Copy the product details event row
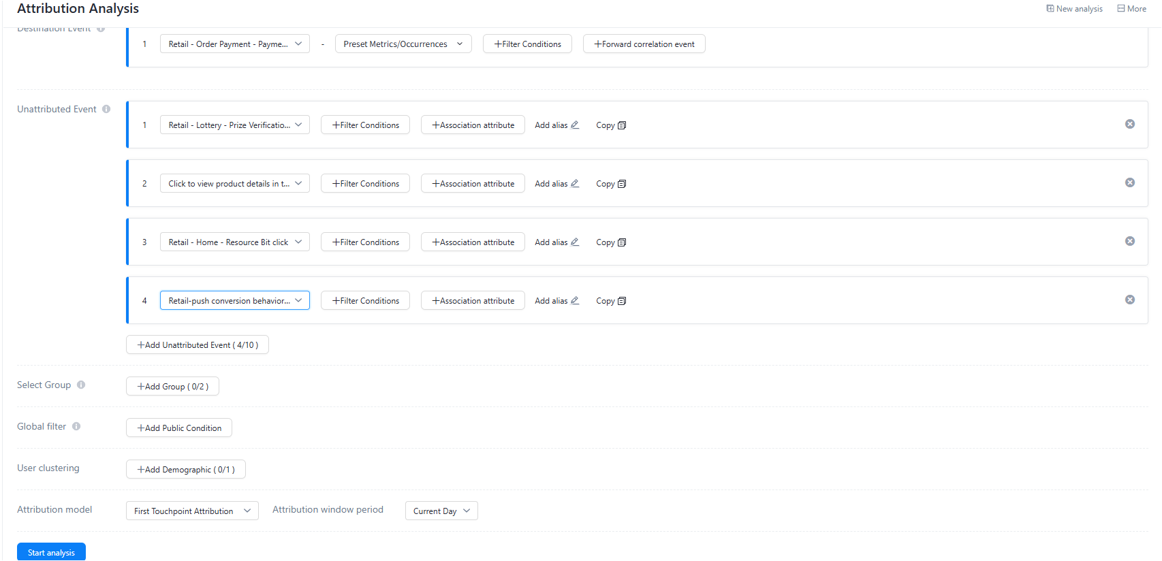This screenshot has height=561, width=1162. coord(611,184)
